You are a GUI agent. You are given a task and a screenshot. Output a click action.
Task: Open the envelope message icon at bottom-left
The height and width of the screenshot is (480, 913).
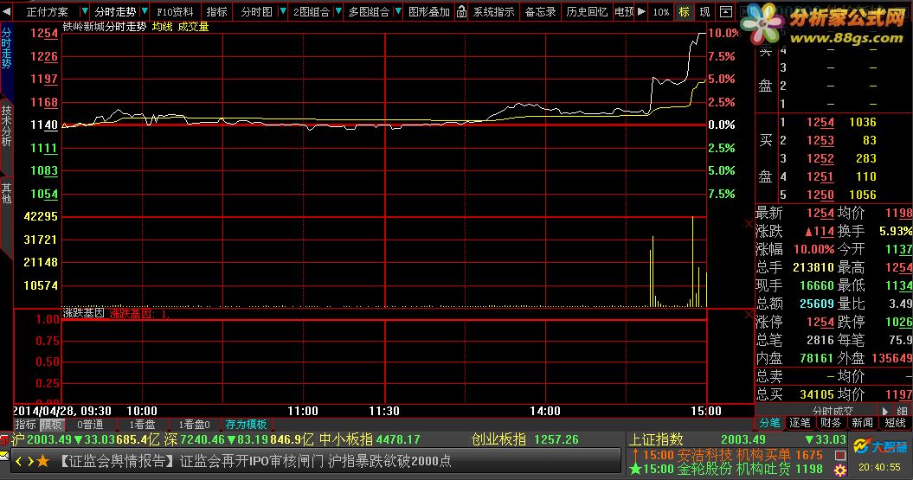pyautogui.click(x=4, y=456)
